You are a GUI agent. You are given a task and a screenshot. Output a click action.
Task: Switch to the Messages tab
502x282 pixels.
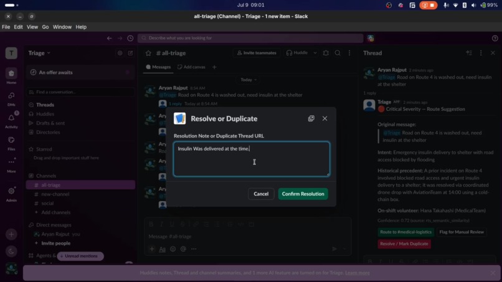pos(158,67)
